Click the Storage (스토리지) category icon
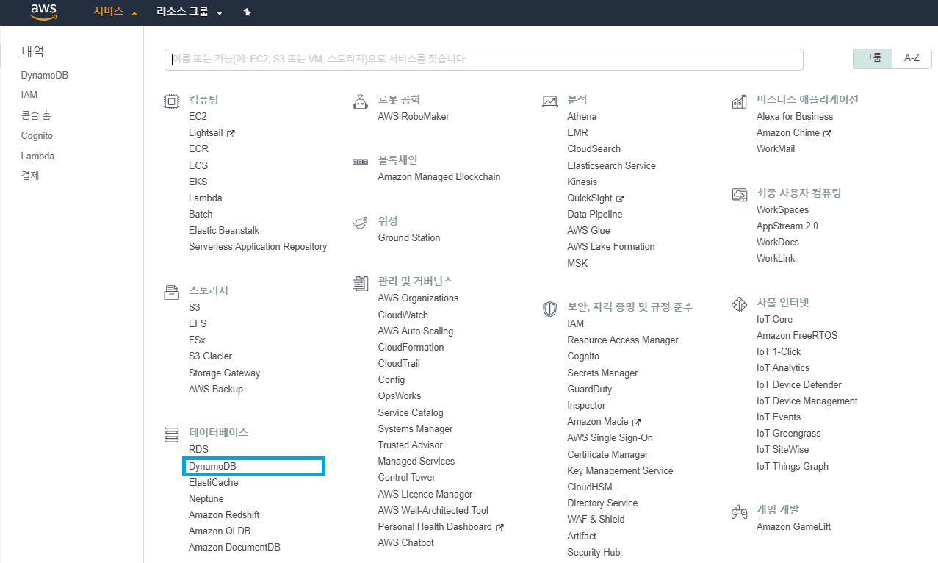Image resolution: width=938 pixels, height=563 pixels. coord(171,293)
